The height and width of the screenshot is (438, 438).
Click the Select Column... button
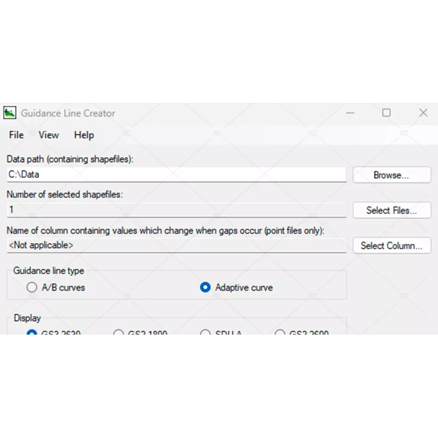392,246
